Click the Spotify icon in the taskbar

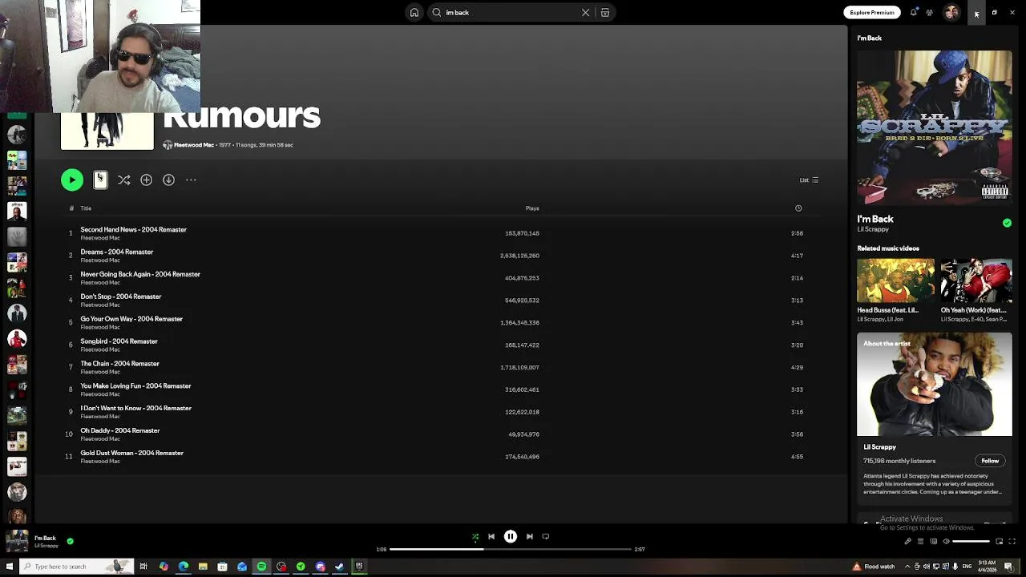(261, 567)
